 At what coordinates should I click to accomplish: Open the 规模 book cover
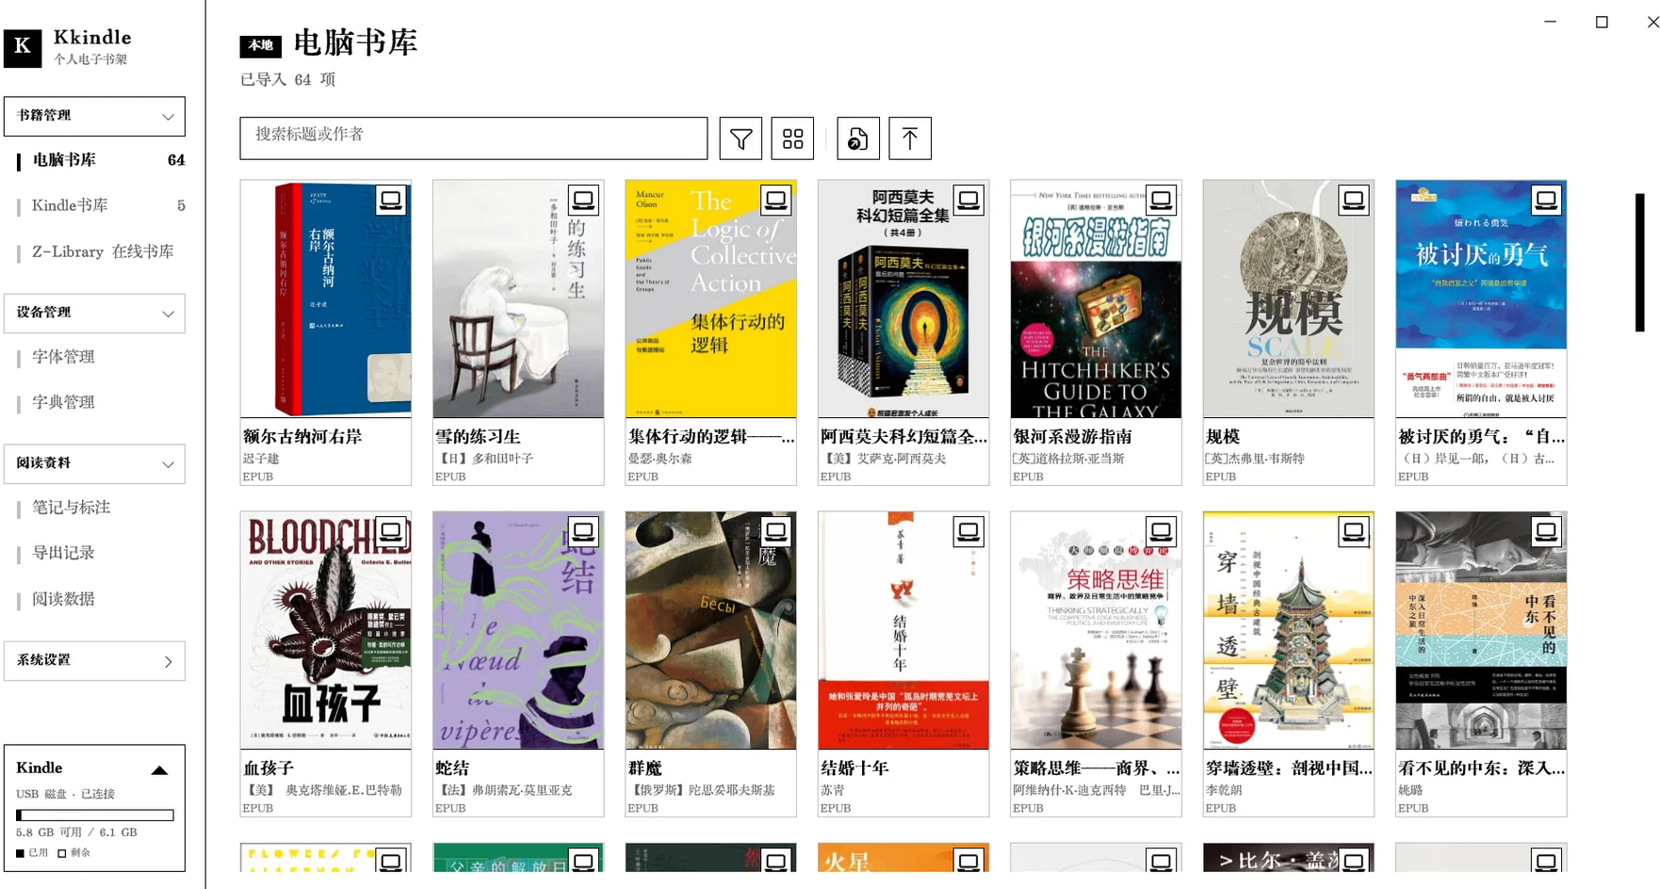(1289, 299)
